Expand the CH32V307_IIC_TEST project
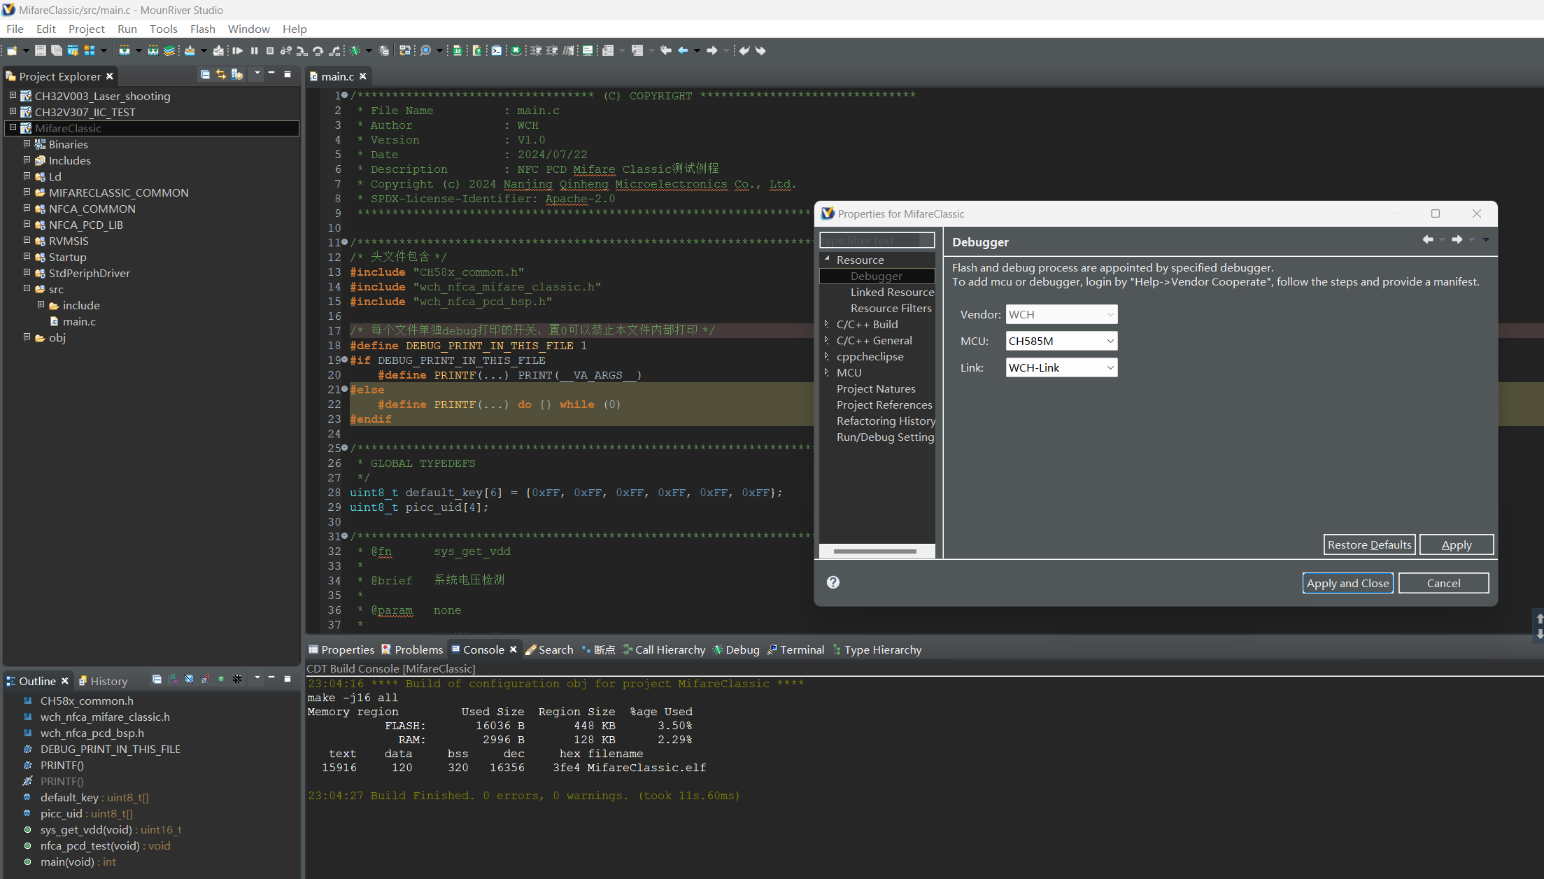 tap(13, 111)
